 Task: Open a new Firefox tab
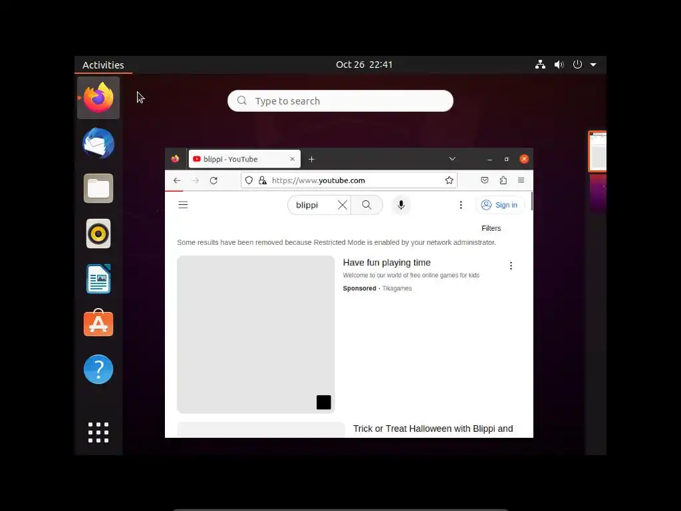[x=311, y=159]
